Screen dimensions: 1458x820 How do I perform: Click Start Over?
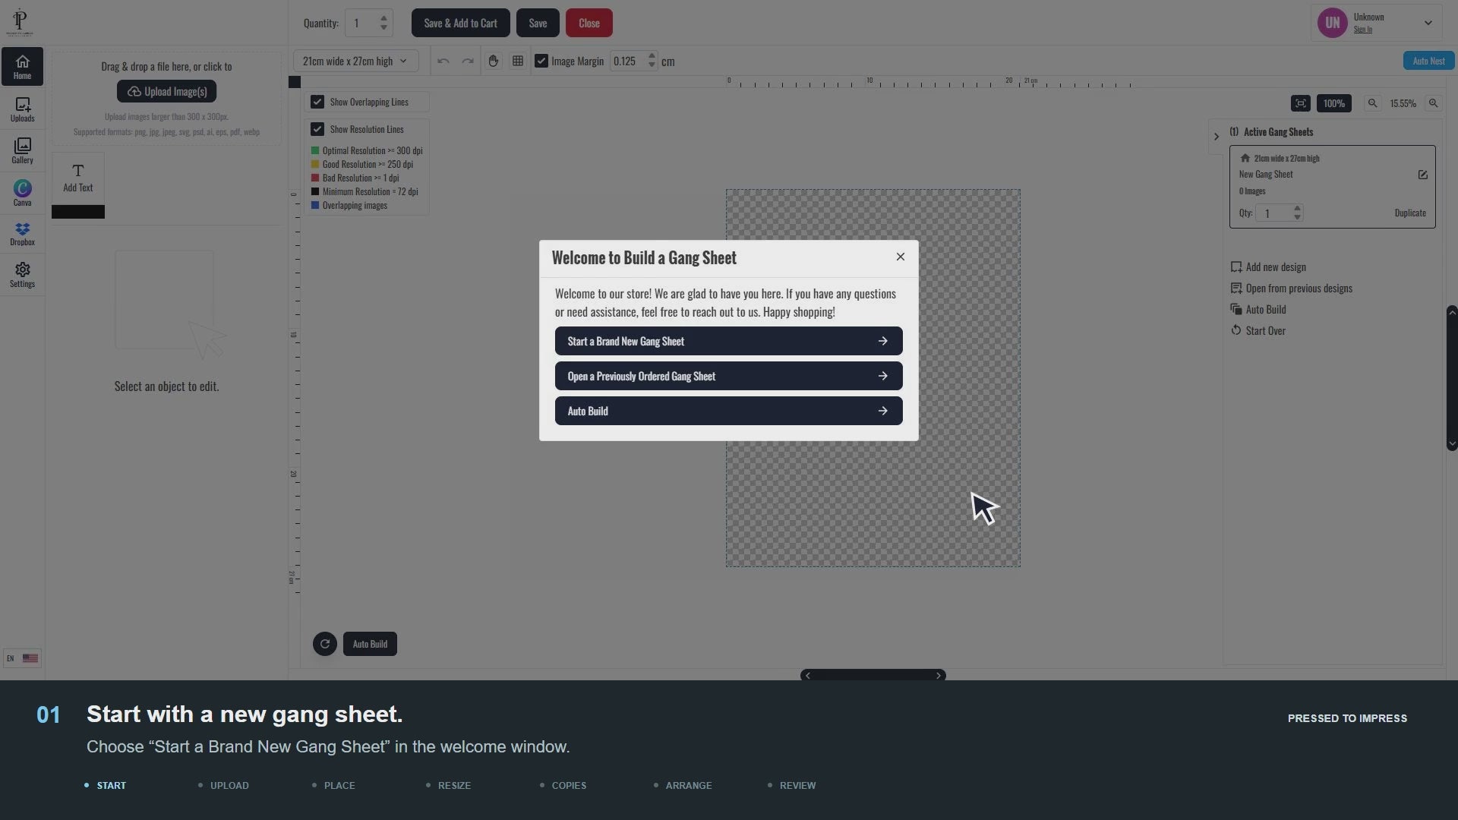[x=1258, y=331]
